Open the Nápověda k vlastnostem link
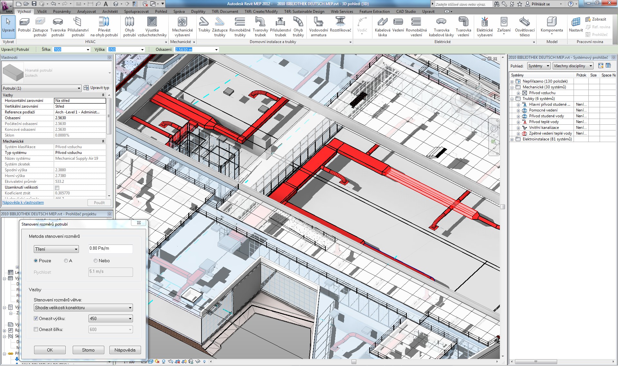618x366 pixels. (23, 202)
